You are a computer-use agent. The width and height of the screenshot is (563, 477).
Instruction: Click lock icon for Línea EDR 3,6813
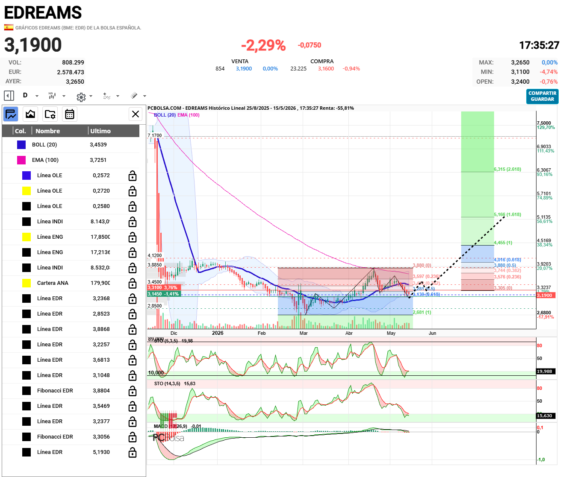[x=133, y=360]
